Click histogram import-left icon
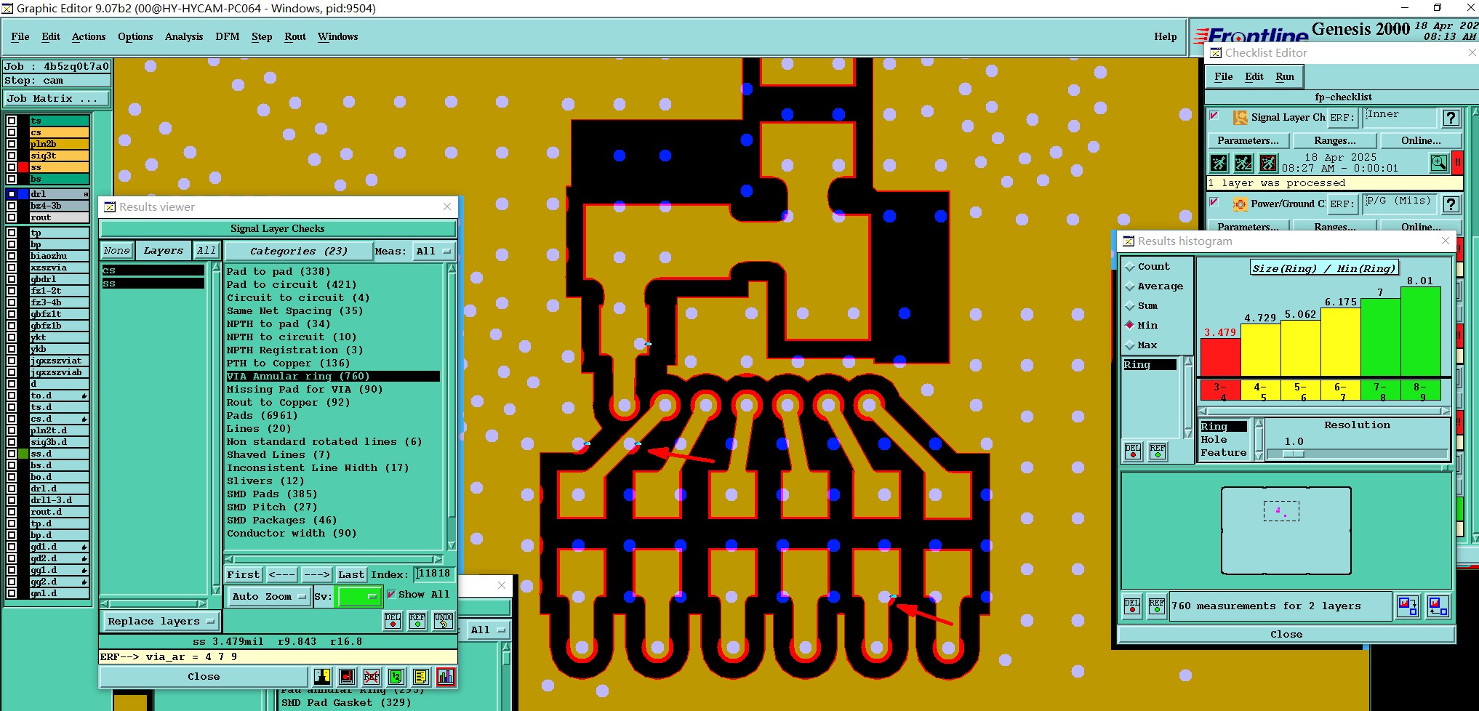Image resolution: width=1479 pixels, height=711 pixels. pyautogui.click(x=1438, y=606)
